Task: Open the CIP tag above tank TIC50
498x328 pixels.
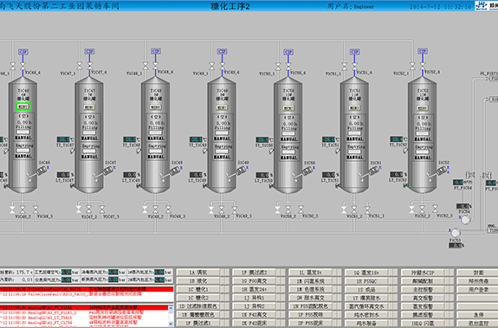Action: click(288, 52)
